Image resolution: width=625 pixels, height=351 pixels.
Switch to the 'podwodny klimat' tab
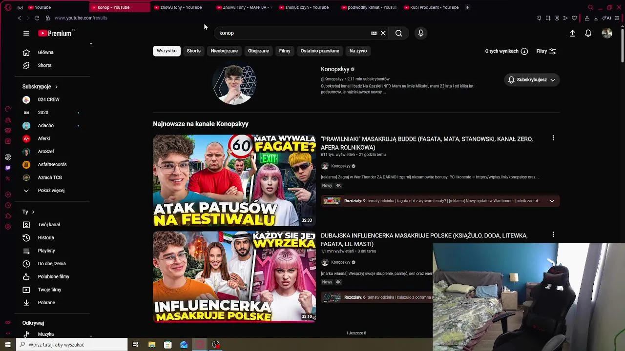[369, 7]
